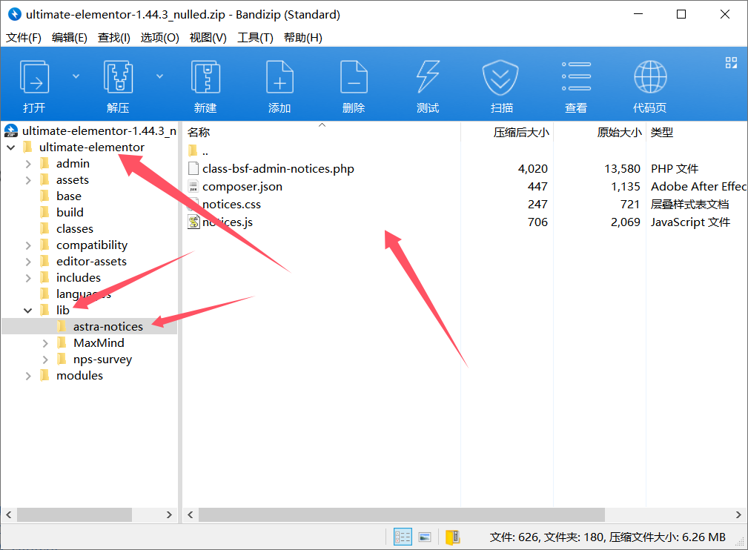This screenshot has width=748, height=550.
Task: Click the Open (打开) toolbar icon
Action: click(x=34, y=76)
